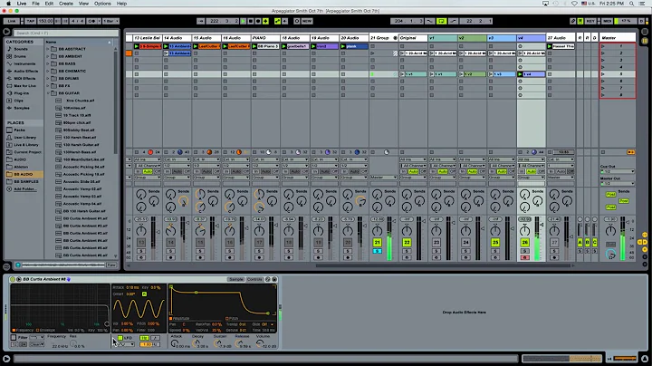Expand the BB DRUMS folder
The height and width of the screenshot is (366, 652).
coord(48,78)
